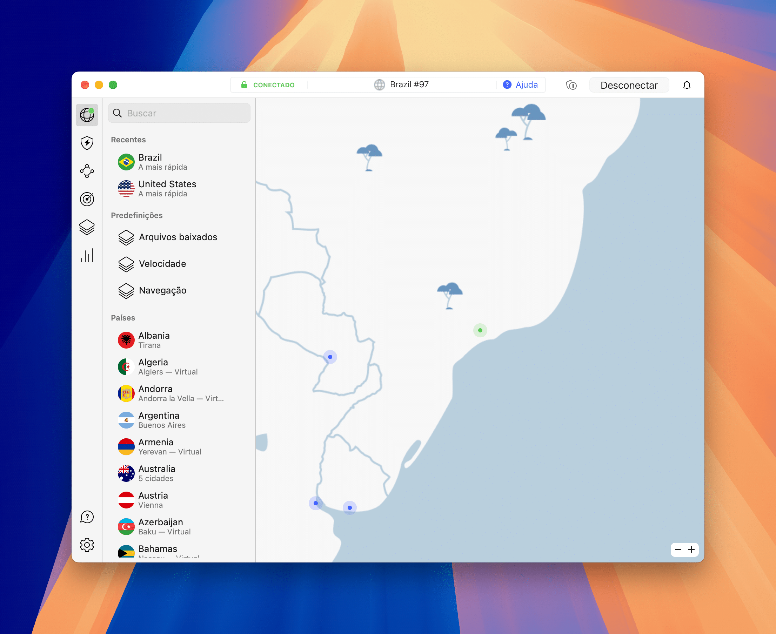
Task: Select United States in Recentes list
Action: (x=179, y=189)
